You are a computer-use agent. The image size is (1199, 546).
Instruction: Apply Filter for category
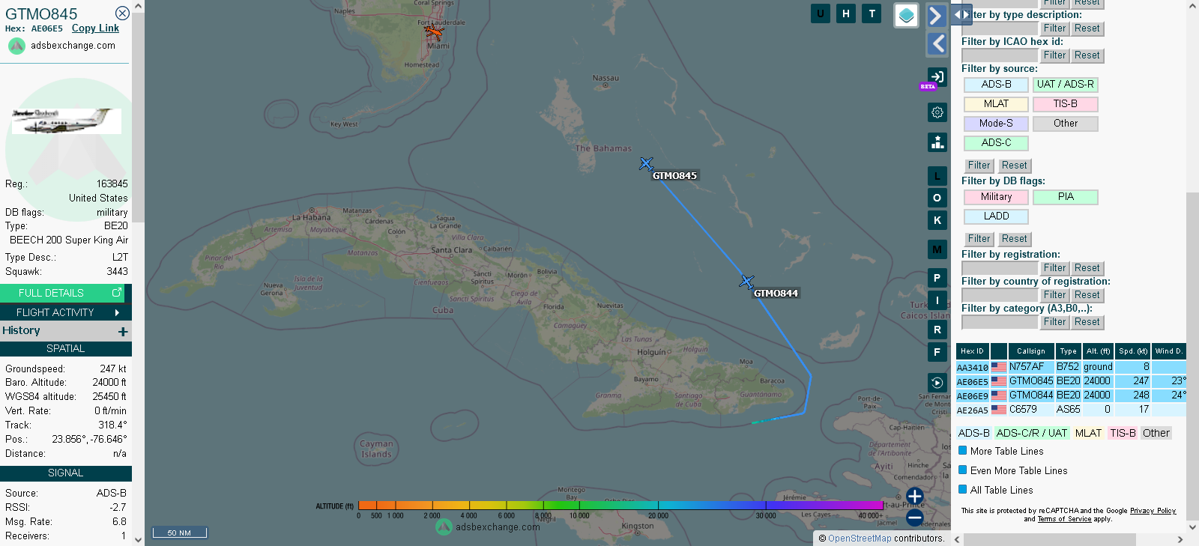pyautogui.click(x=1054, y=322)
